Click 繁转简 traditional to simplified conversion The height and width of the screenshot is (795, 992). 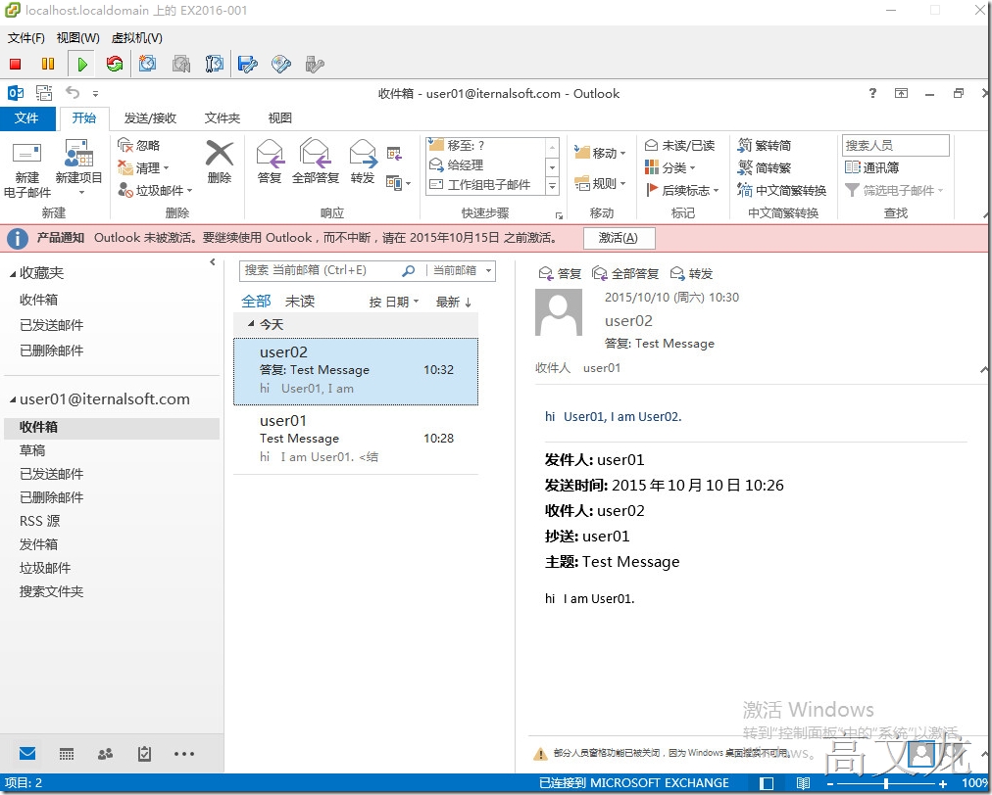coord(765,145)
